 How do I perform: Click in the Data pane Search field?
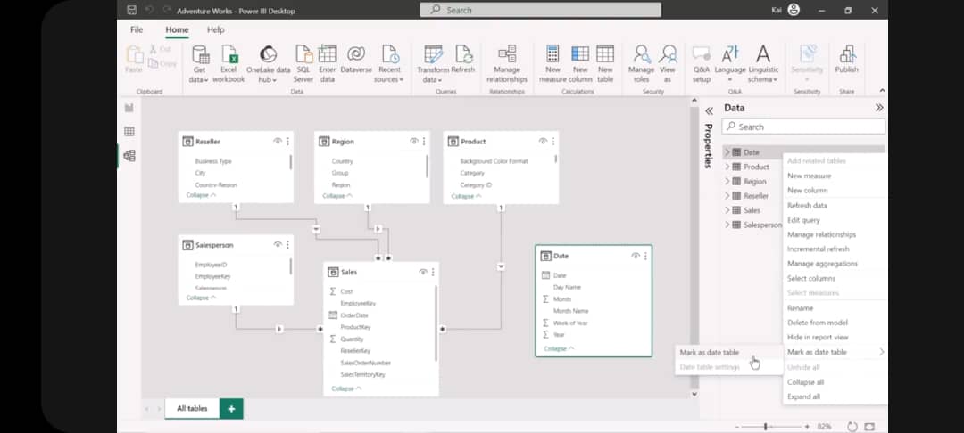tap(804, 127)
